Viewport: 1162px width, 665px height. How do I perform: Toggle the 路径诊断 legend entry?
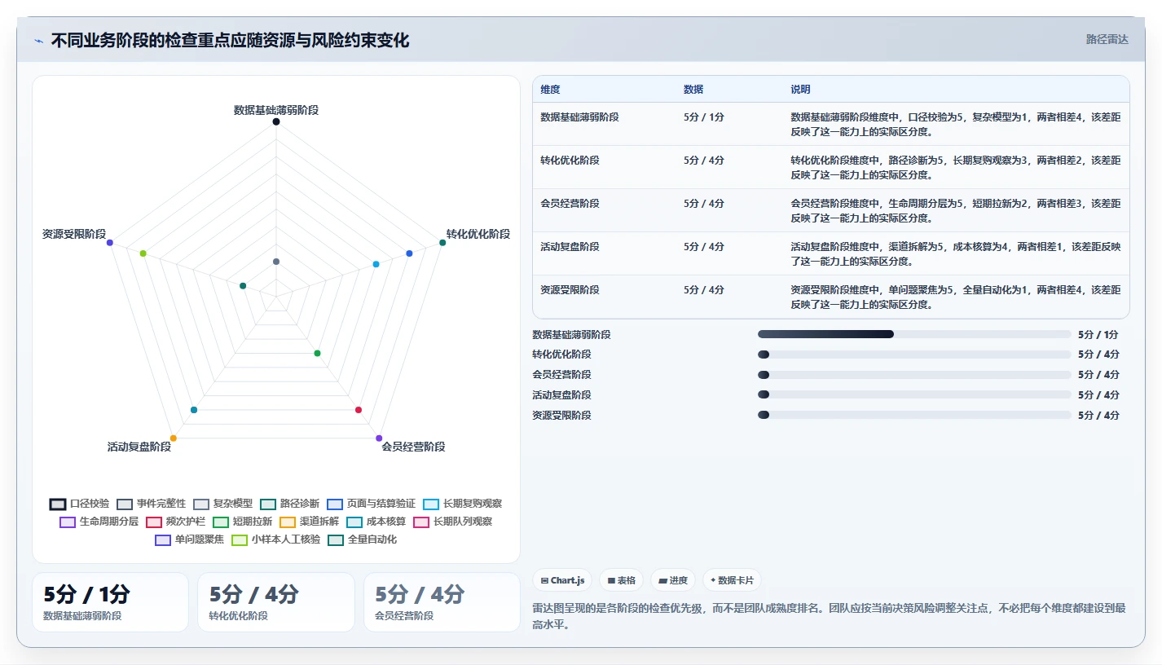(x=289, y=504)
